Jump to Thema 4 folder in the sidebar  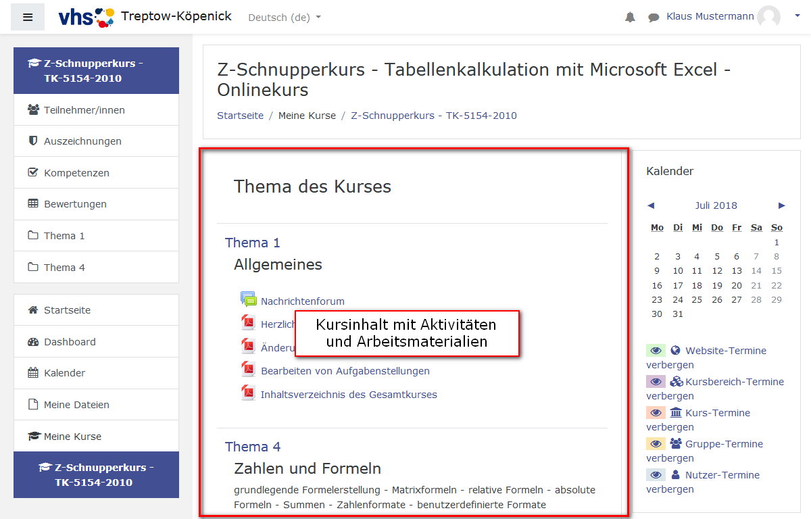(96, 267)
